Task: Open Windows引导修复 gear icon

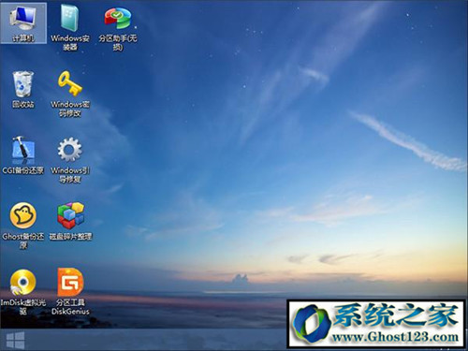Action: (70, 160)
